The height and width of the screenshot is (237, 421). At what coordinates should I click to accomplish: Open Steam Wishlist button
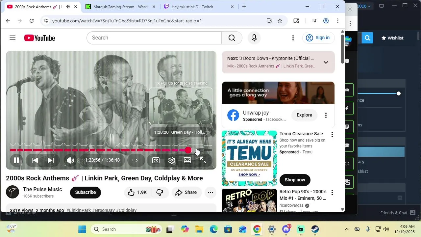(x=392, y=38)
